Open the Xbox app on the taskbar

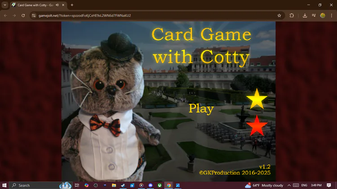160,185
